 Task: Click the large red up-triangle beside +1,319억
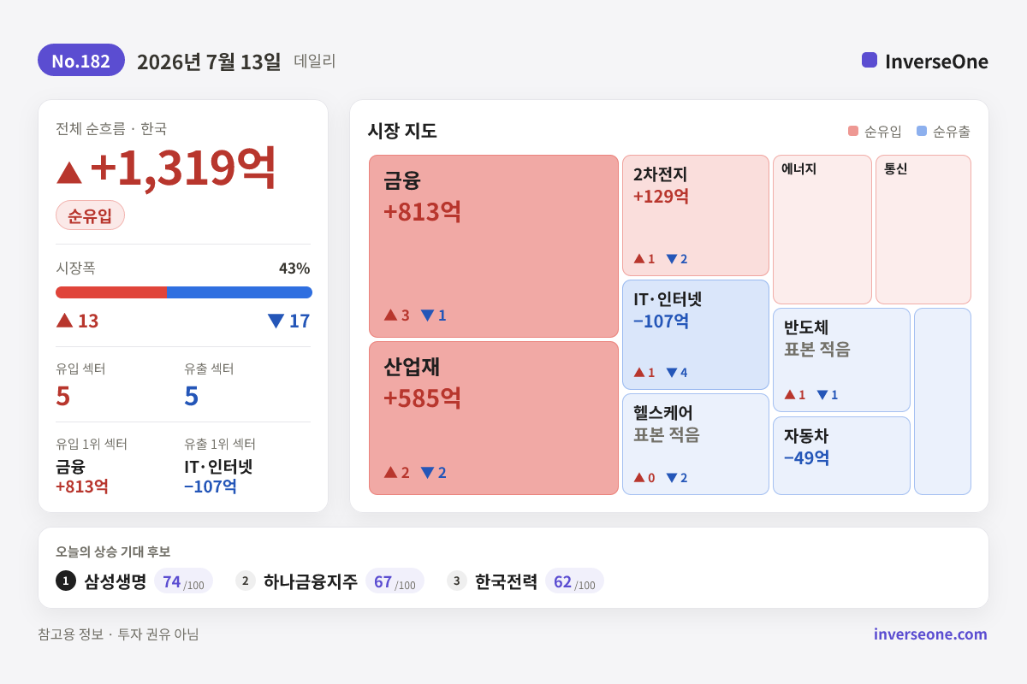click(69, 172)
